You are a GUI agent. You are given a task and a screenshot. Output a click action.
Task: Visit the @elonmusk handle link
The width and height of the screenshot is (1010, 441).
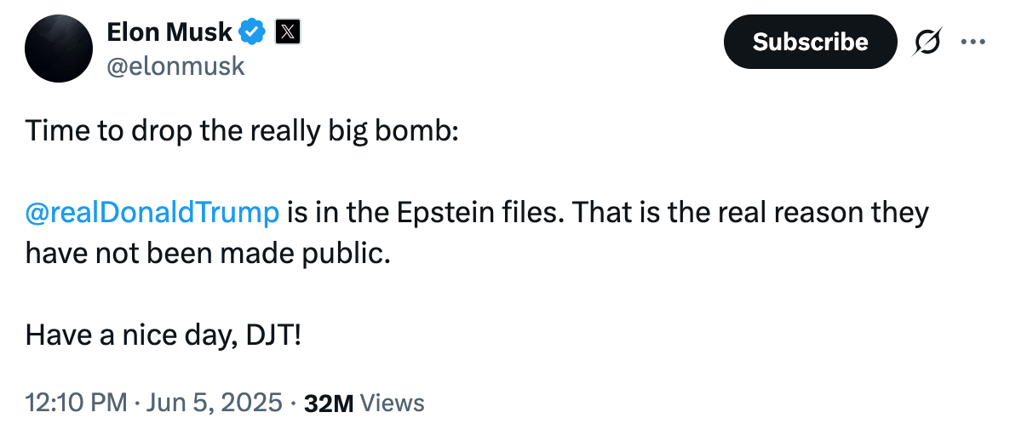[x=175, y=66]
